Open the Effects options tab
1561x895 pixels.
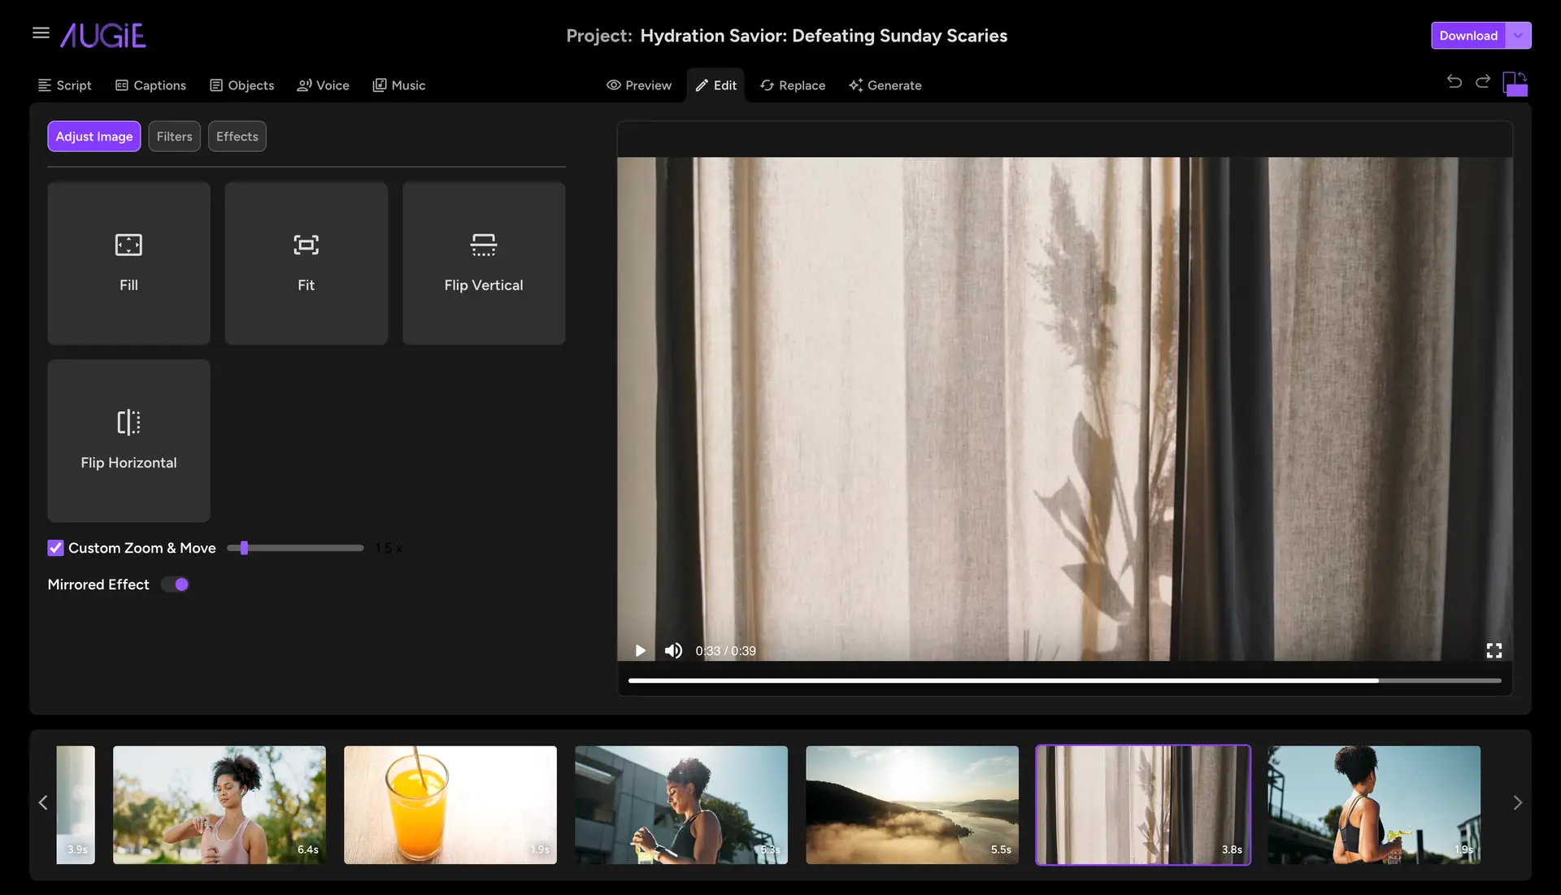[x=237, y=136]
